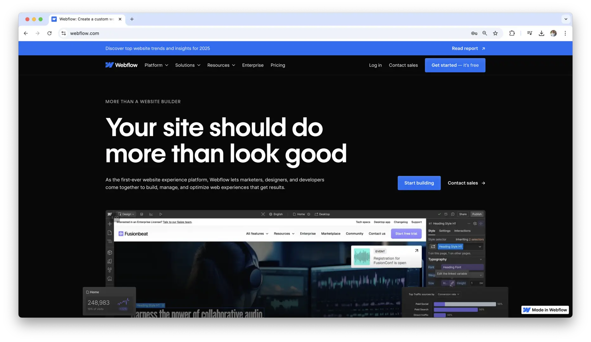Open the tab search chevron in Chrome
This screenshot has width=591, height=342.
point(566,19)
